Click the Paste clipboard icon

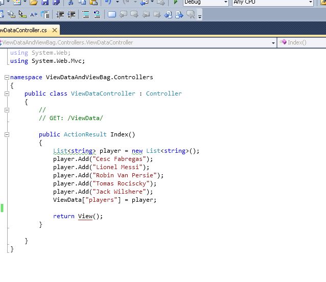coord(94,2)
